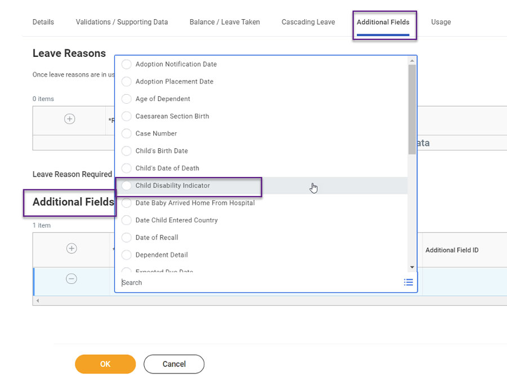Select Dependent Detail radio option

126,255
